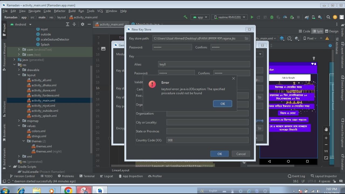Open the Event Log panel
This screenshot has height=194, width=345.
(296, 176)
